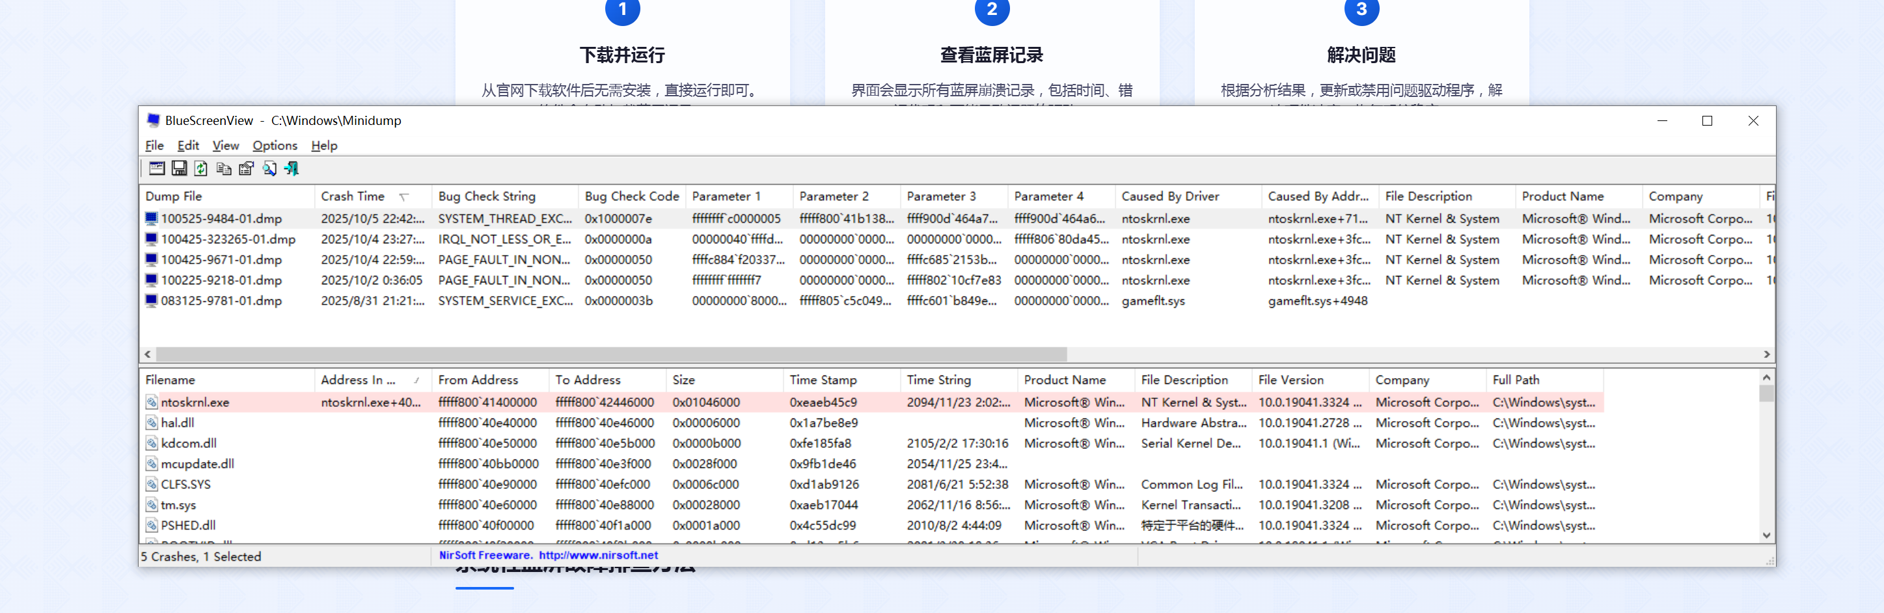Select the 083125-9781-01.dmp crash row

957,301
